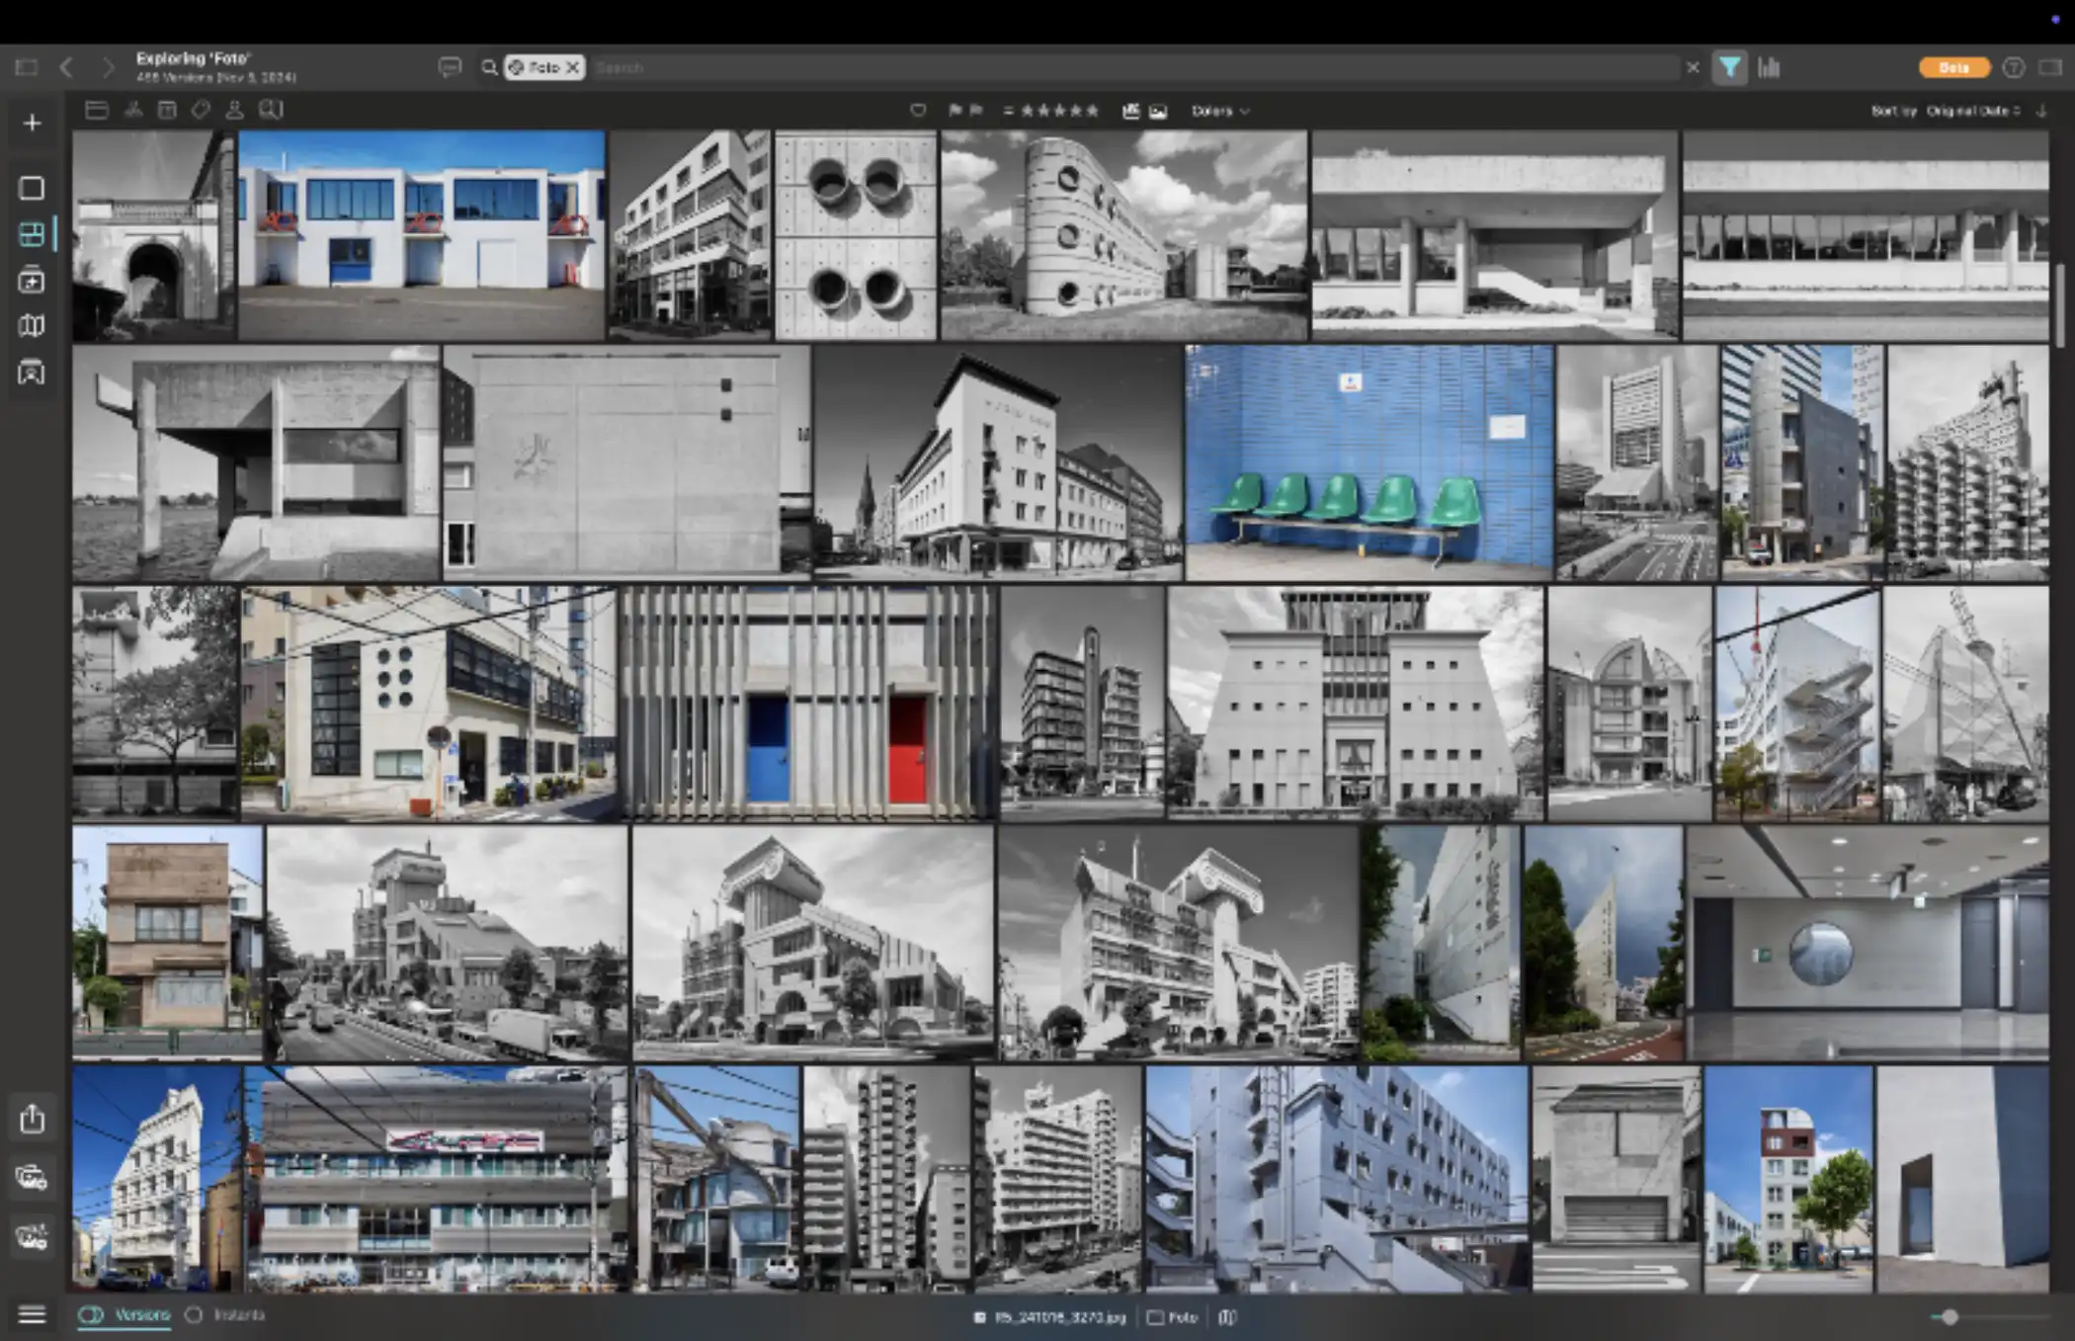The image size is (2075, 1341).
Task: Set the star rating filter to five stars
Action: [1092, 111]
